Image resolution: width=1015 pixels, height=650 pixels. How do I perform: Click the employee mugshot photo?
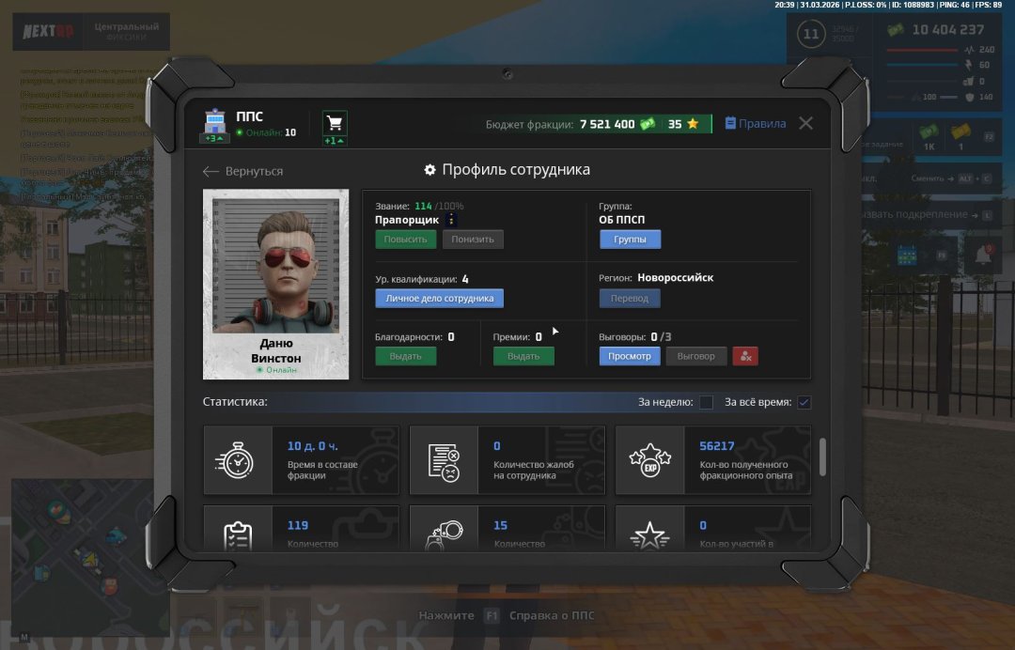pos(275,266)
